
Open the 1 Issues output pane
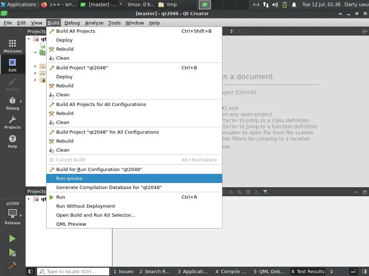point(123,272)
